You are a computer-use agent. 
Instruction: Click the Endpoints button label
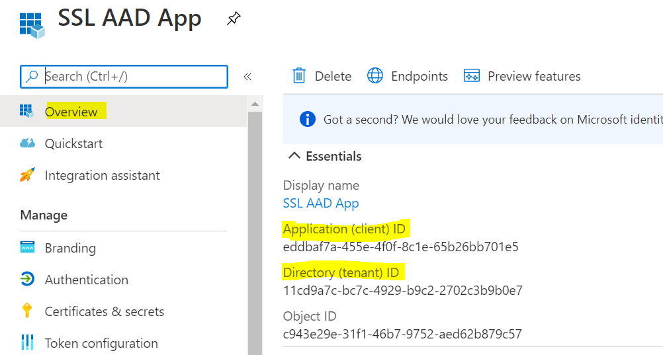(420, 76)
